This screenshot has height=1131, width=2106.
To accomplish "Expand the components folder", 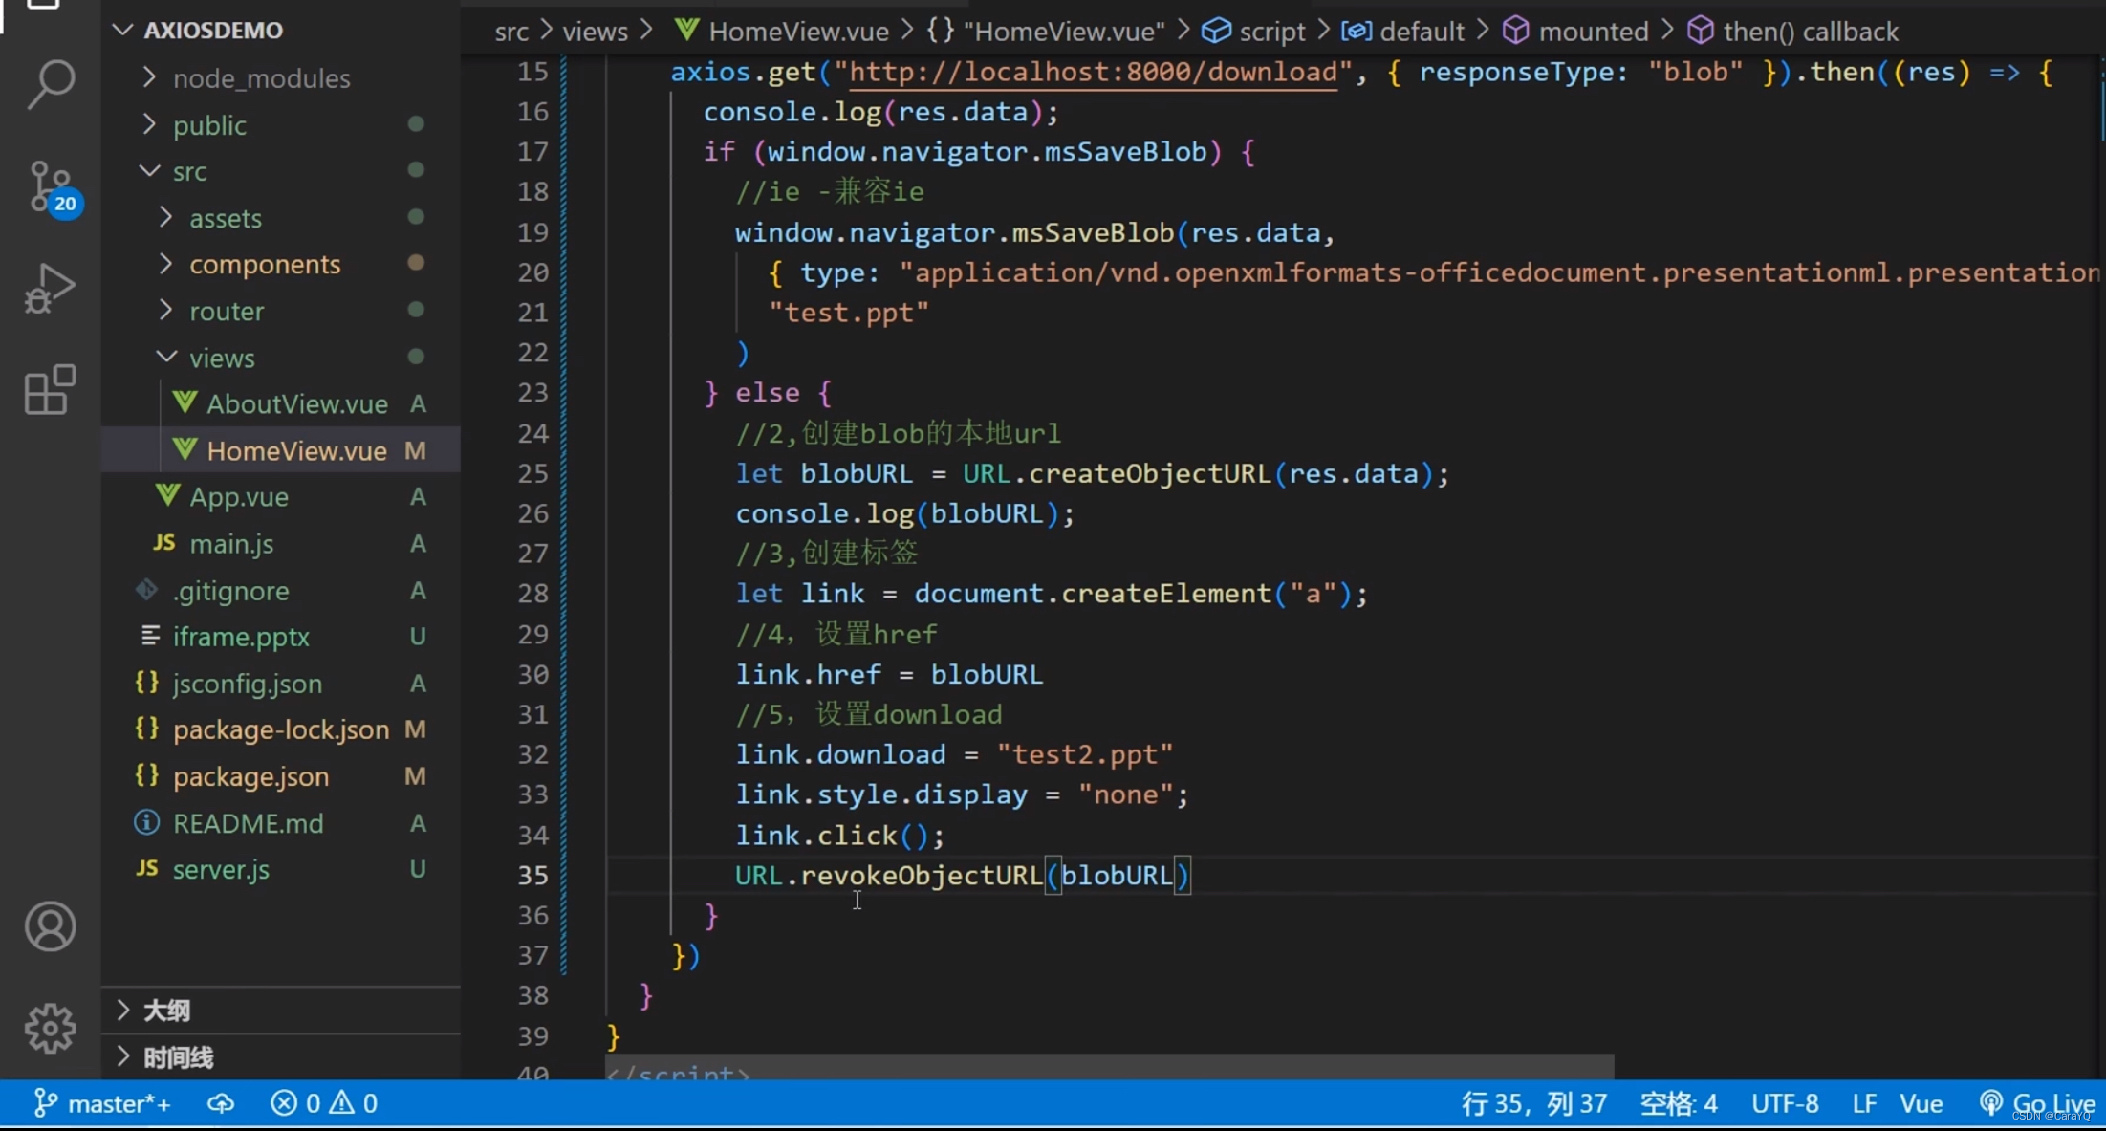I will (x=281, y=265).
